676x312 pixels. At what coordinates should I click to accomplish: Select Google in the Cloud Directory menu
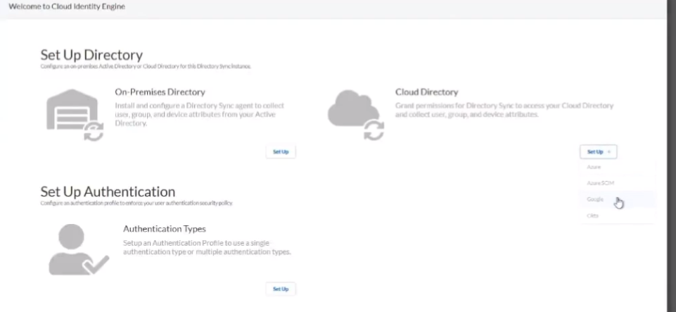pos(618,199)
